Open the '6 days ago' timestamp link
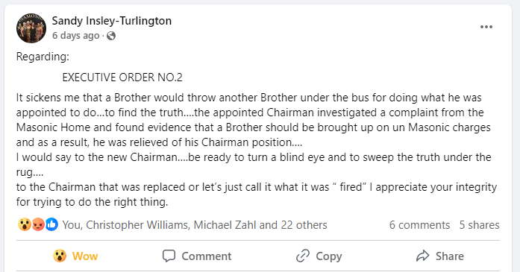The image size is (520, 272). pyautogui.click(x=76, y=36)
